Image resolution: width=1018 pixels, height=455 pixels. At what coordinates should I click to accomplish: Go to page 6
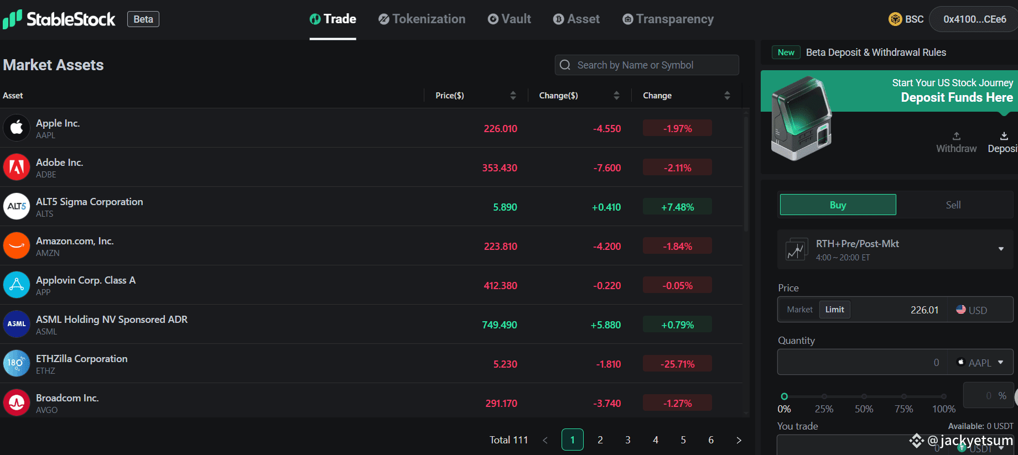click(711, 440)
